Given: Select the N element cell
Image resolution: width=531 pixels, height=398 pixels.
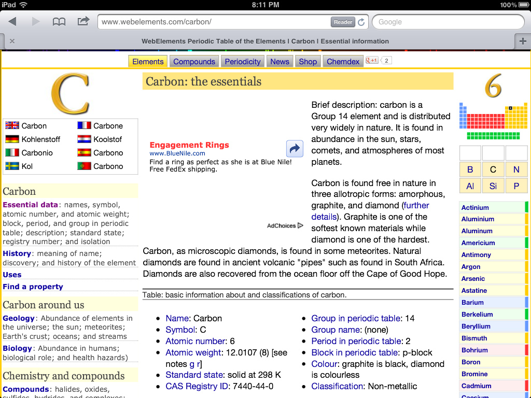Looking at the screenshot, I should [516, 169].
